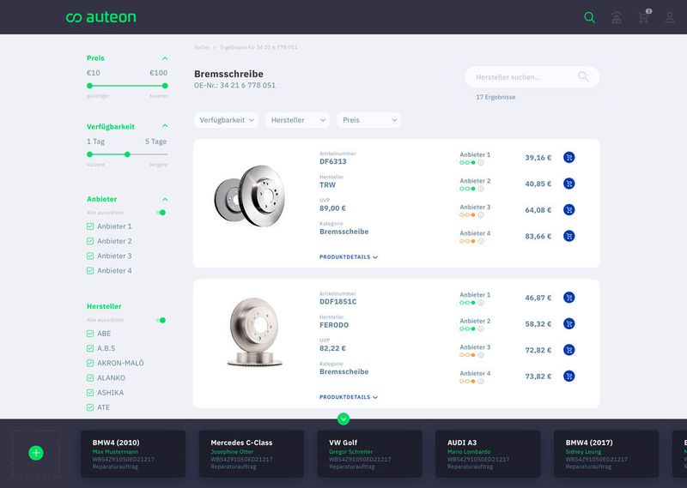Add the 83,66 € offer to cart
Screen dimensions: 687x488
coord(568,237)
